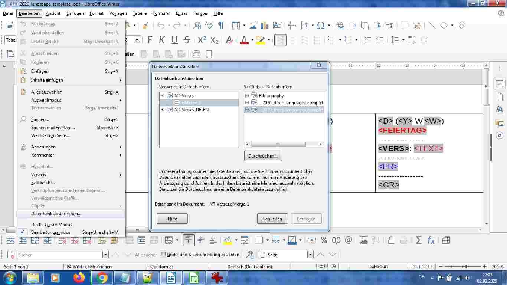The height and width of the screenshot is (285, 507).
Task: Open Navigator compass icon in sidebar
Action: tap(500, 135)
